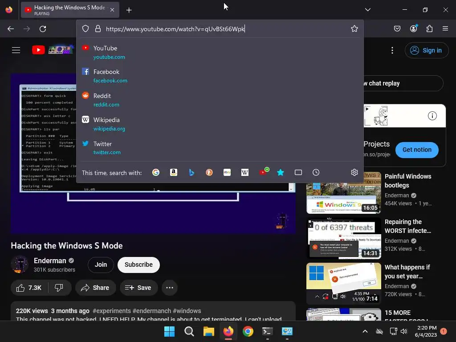Open What happens if you set year video title
Image resolution: width=456 pixels, height=342 pixels.
[407, 272]
